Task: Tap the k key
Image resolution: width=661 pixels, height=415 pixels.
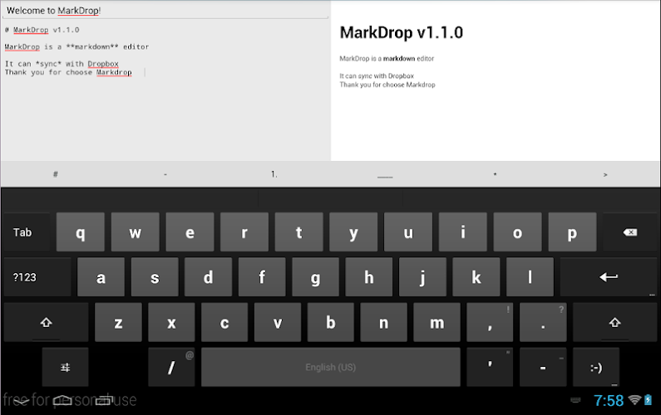Action: coord(476,277)
